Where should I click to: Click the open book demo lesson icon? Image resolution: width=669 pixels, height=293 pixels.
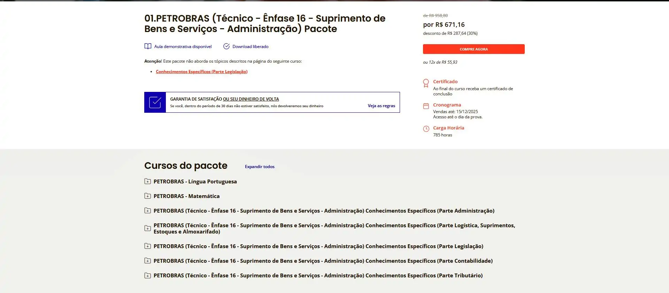[148, 46]
